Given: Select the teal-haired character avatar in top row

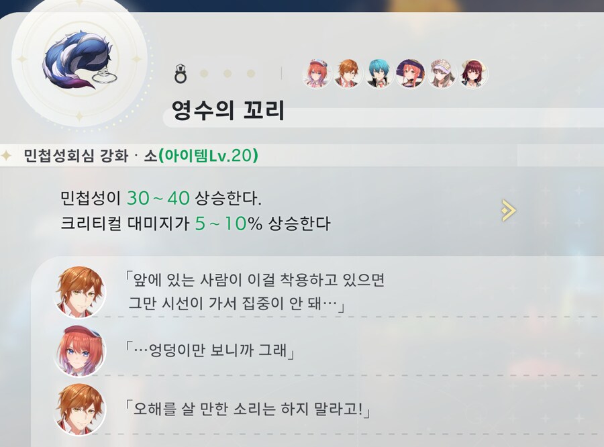Looking at the screenshot, I should tap(379, 73).
